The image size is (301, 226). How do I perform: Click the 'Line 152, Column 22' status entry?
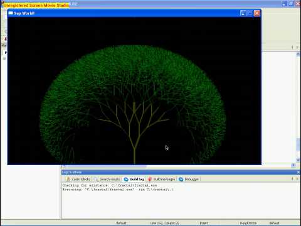[x=164, y=223]
